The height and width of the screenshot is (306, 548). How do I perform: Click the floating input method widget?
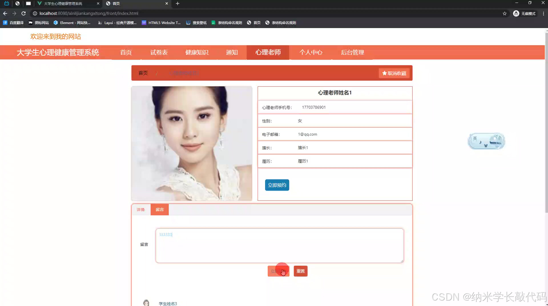coord(486,141)
